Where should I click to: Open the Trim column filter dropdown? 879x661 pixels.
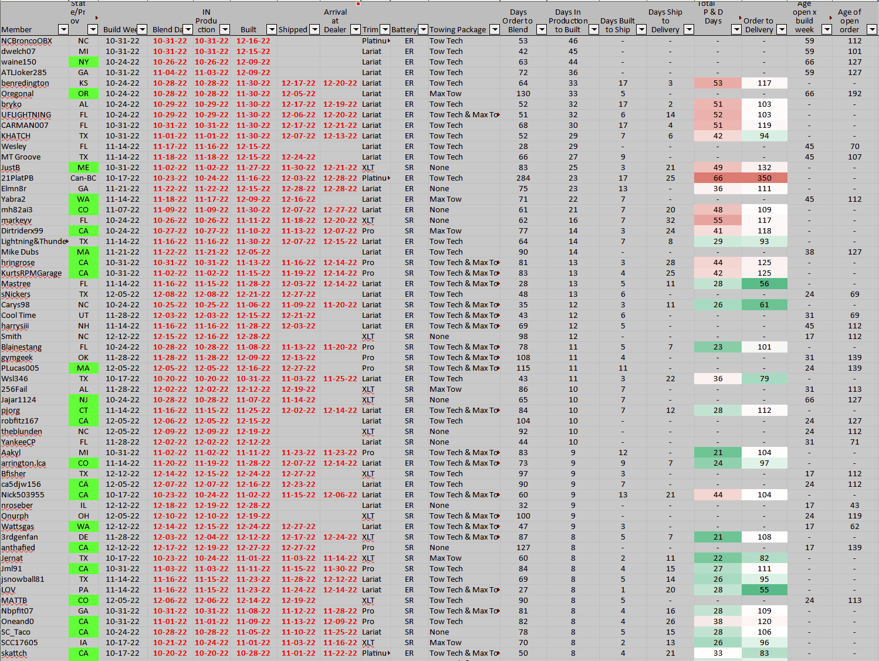point(385,29)
